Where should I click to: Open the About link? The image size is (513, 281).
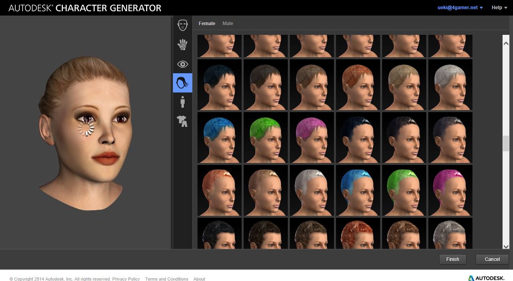[x=199, y=279]
